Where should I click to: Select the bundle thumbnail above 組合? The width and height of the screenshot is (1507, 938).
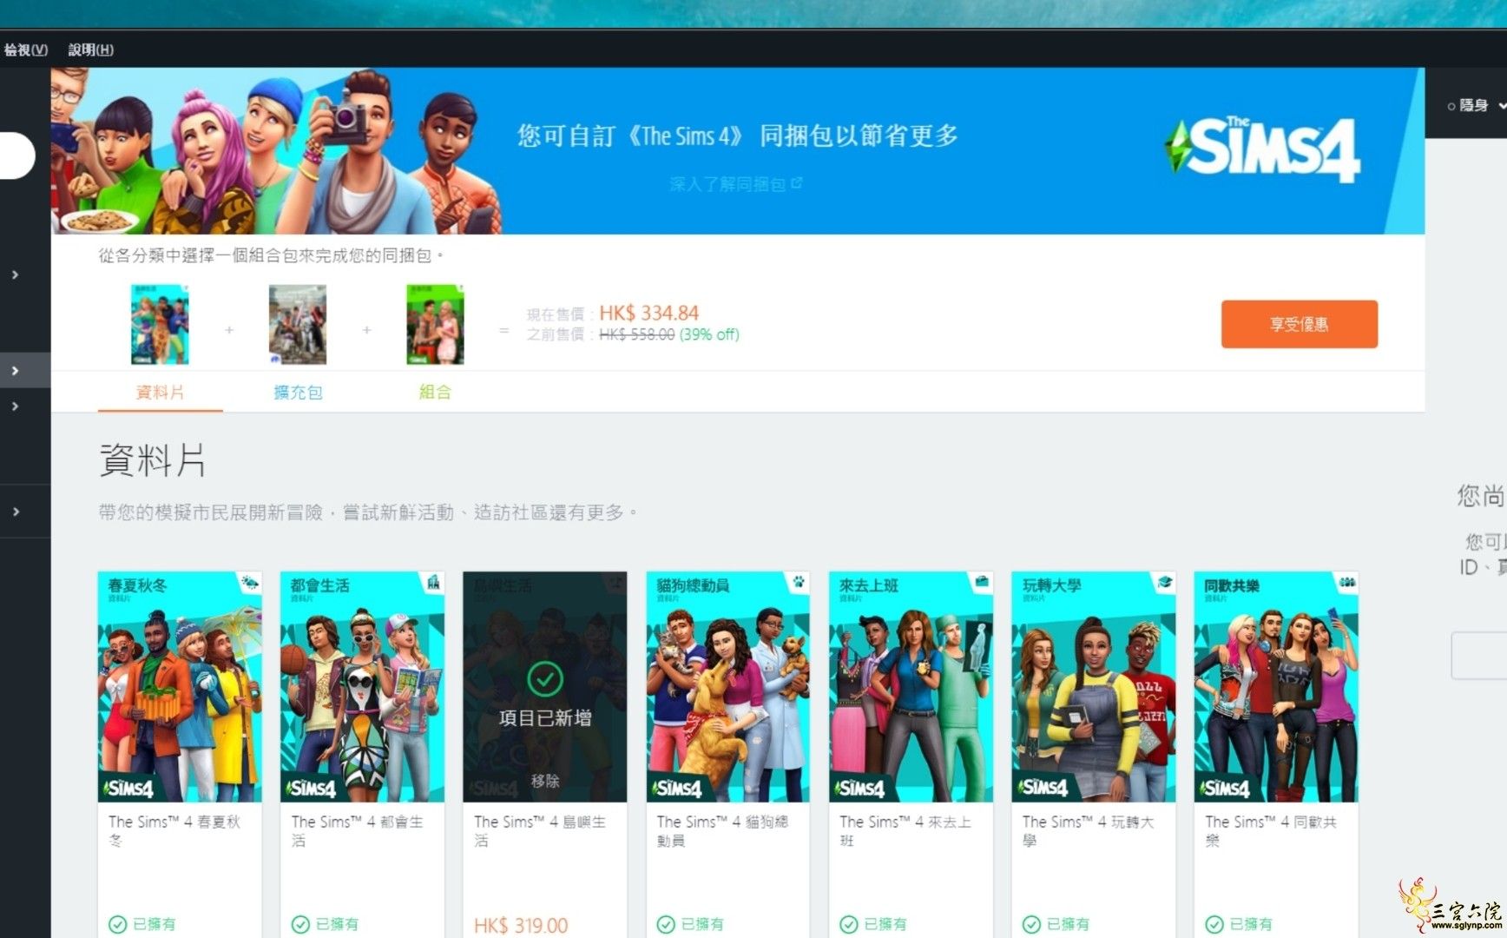435,325
